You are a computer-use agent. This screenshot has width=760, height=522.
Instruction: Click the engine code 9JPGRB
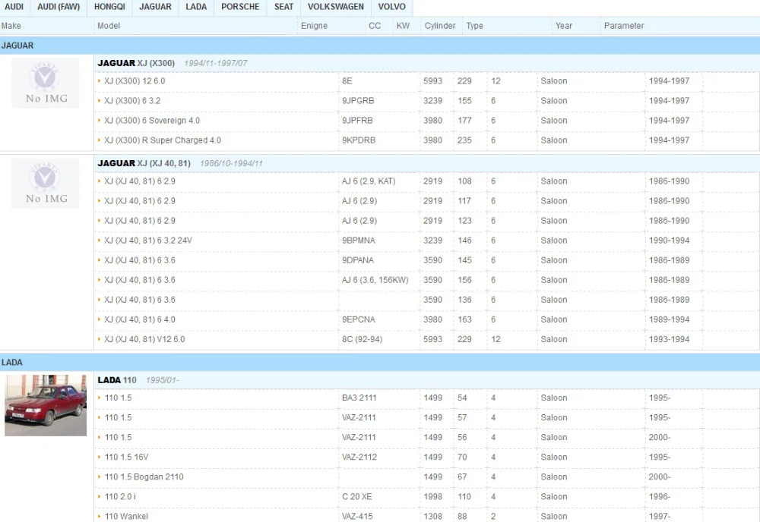point(358,101)
